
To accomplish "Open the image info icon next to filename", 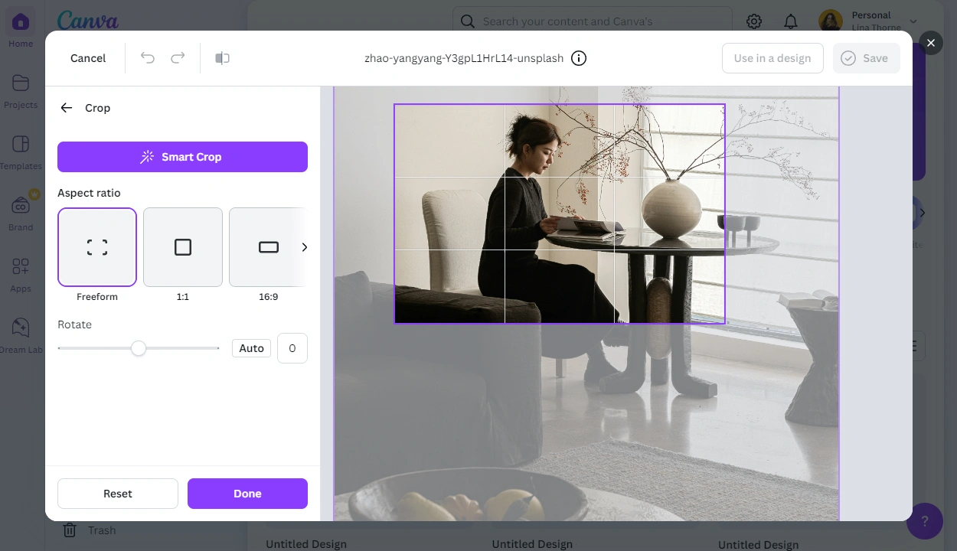I will pyautogui.click(x=579, y=58).
